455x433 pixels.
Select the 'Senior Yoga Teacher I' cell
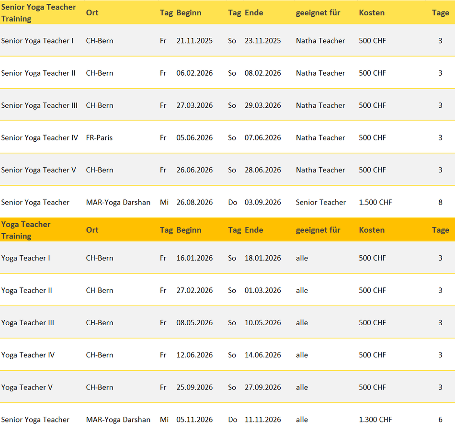[x=37, y=41]
